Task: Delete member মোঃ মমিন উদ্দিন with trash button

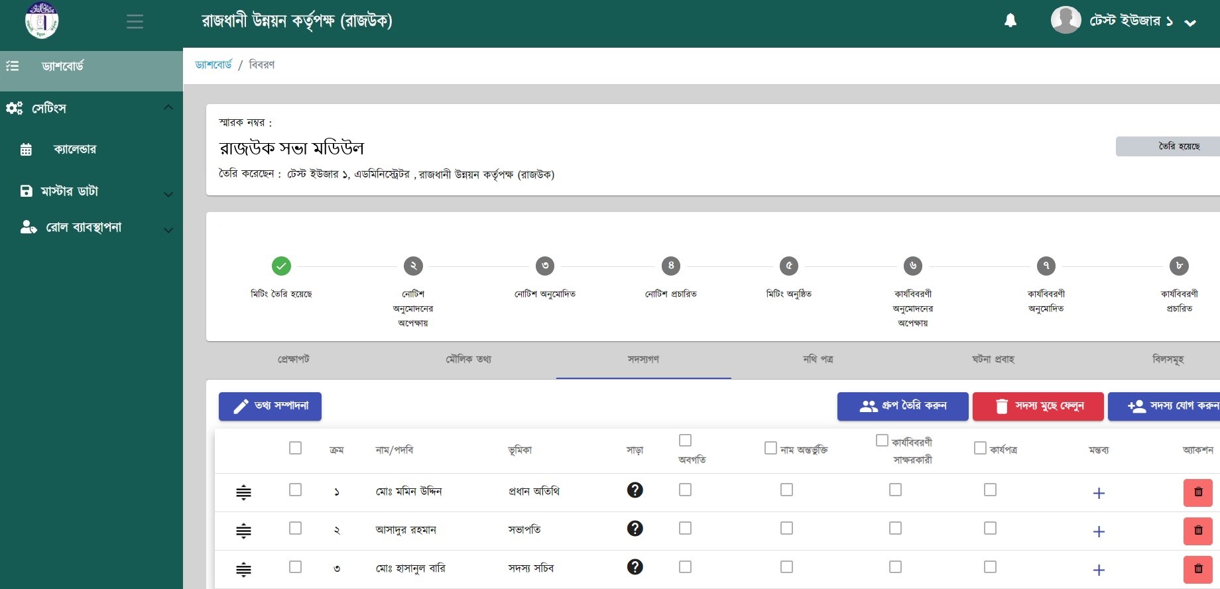Action: 1198,492
